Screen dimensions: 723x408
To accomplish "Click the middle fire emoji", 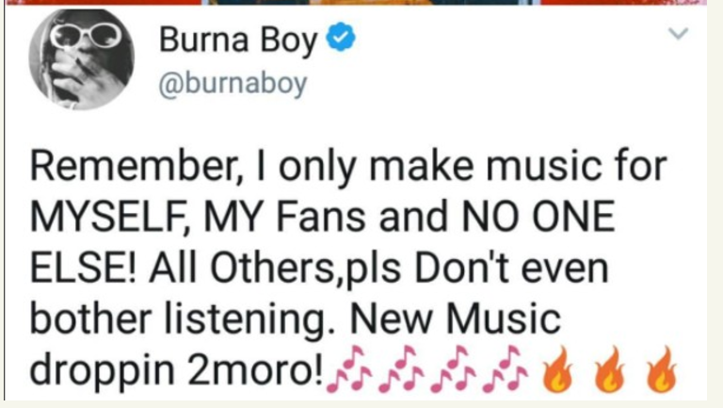I will pyautogui.click(x=610, y=369).
